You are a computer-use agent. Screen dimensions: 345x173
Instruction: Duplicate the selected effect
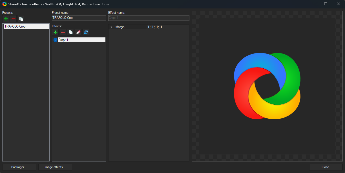coord(71,32)
